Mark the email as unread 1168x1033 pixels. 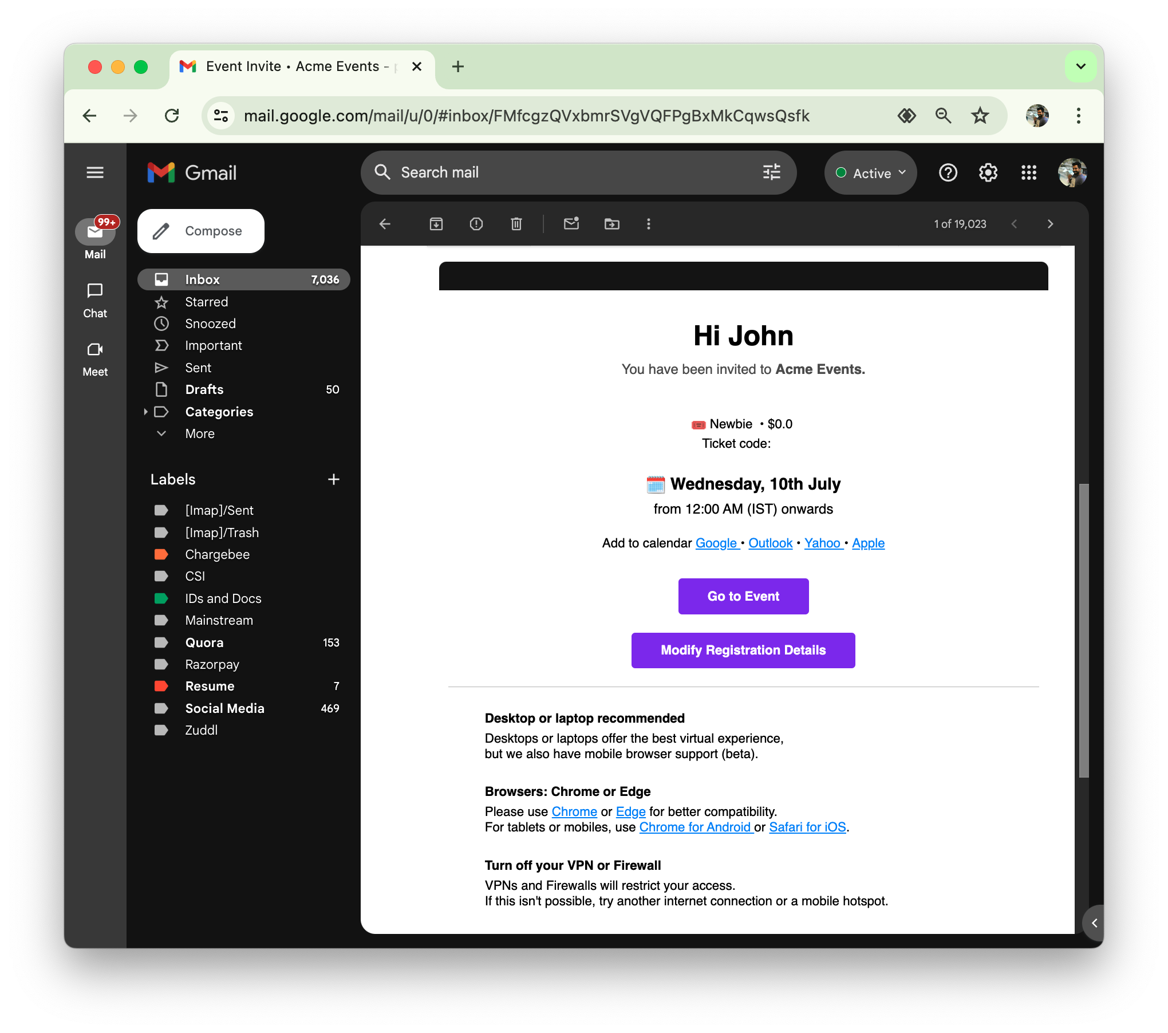point(571,224)
